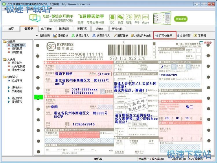Image resolution: width=217 pixels, height=163 pixels.
Task: Click the skype icon in banner
Action: pos(146,18)
